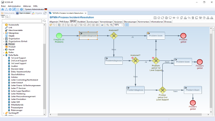Switch to search view tab in navigator
The image size is (215, 121).
coord(7,17)
